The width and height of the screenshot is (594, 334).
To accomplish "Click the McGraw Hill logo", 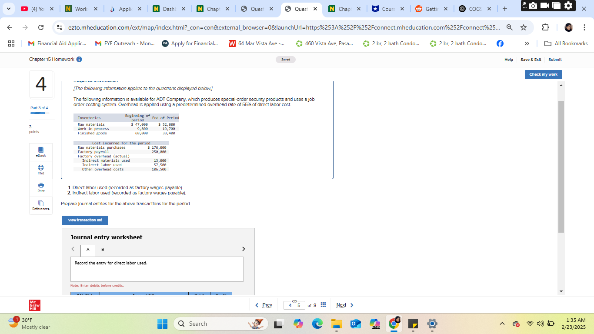I will pos(34,305).
